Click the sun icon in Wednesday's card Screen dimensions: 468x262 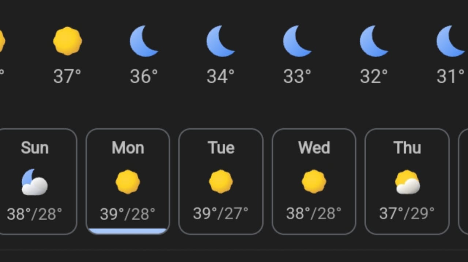click(314, 181)
